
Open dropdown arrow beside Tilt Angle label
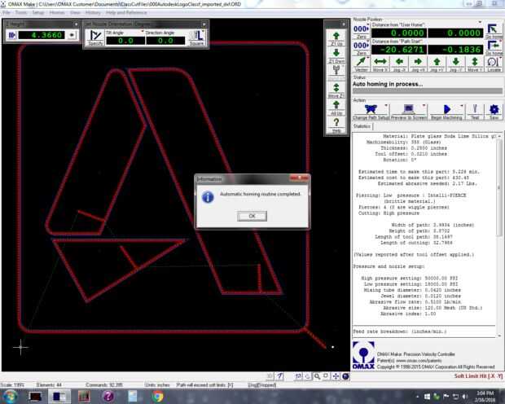(143, 32)
